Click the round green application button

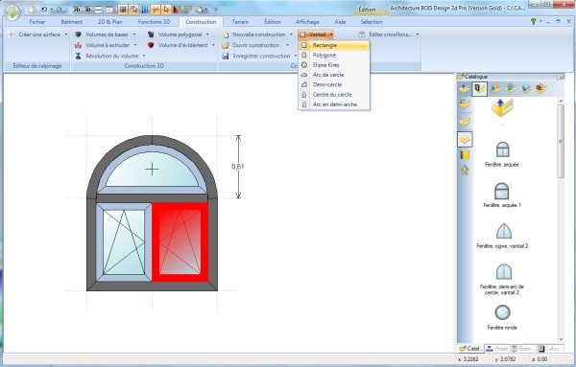(12, 11)
